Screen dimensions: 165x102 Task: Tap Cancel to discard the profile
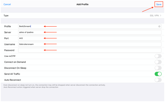(x=7, y=4)
